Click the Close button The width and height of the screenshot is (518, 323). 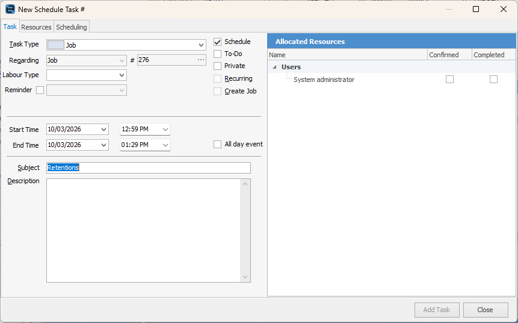[486, 310]
